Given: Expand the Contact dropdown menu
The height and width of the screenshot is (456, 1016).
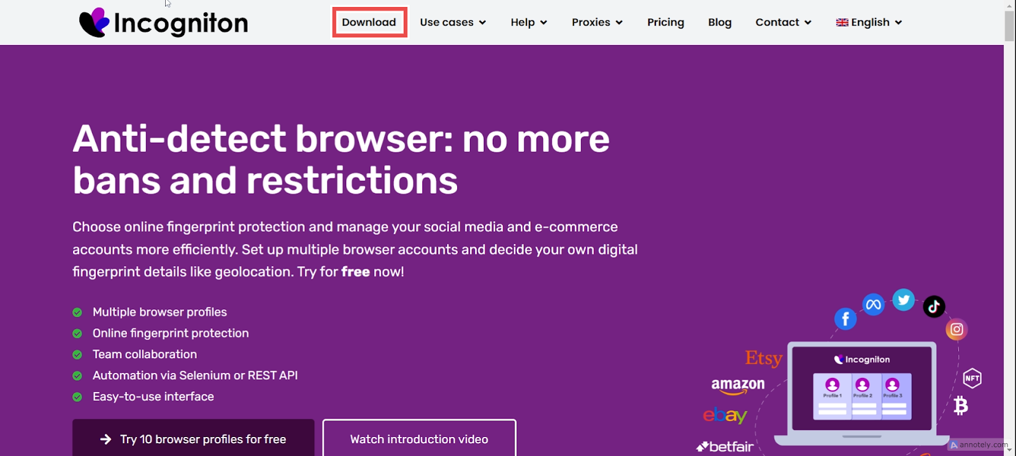Looking at the screenshot, I should [783, 22].
